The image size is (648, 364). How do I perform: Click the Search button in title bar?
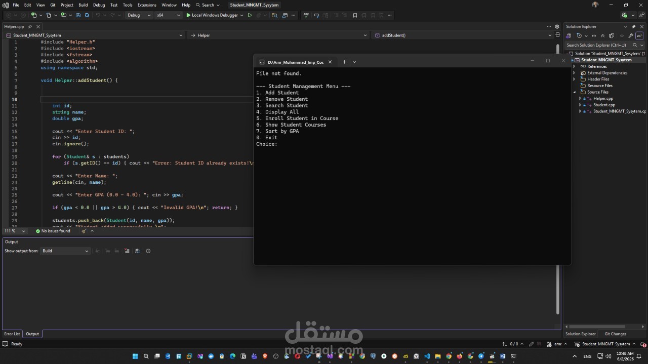[x=208, y=5]
